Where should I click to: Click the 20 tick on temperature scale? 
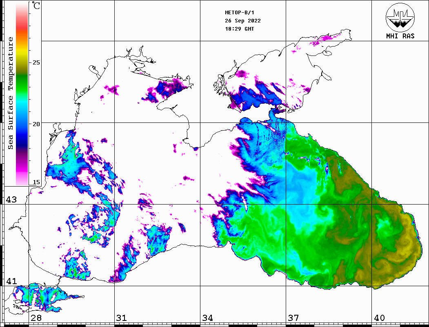tap(36, 124)
